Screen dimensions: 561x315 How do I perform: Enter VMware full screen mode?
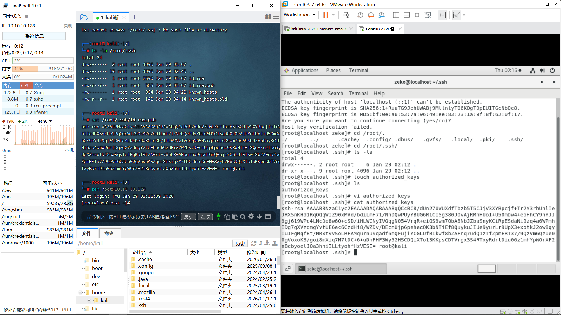pyautogui.click(x=417, y=15)
